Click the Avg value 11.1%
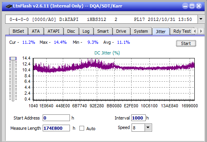207x142 pixels. tap(123, 42)
